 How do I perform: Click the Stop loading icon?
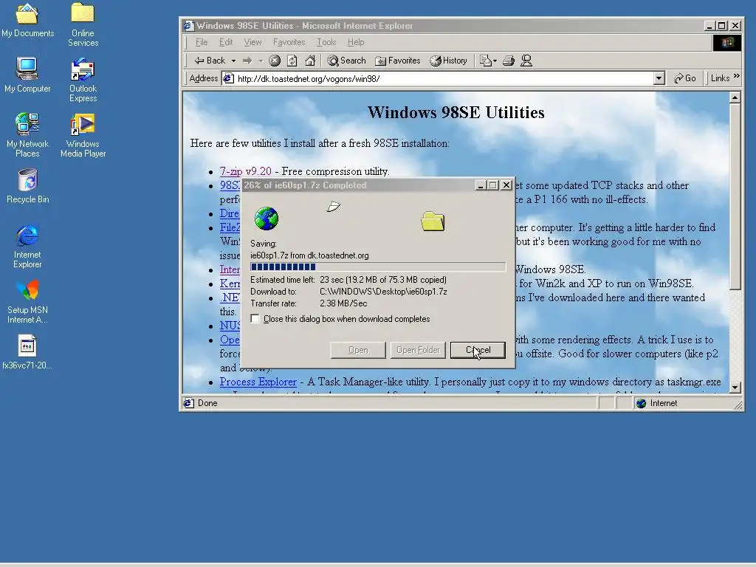(x=275, y=61)
